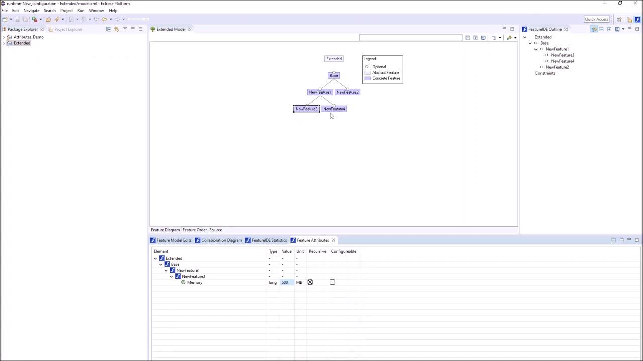Toggle sync icon in FeatureIDE Outline toolbar
The image size is (643, 361).
pyautogui.click(x=594, y=29)
